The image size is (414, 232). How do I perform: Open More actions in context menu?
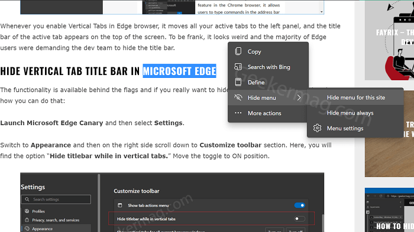point(268,113)
